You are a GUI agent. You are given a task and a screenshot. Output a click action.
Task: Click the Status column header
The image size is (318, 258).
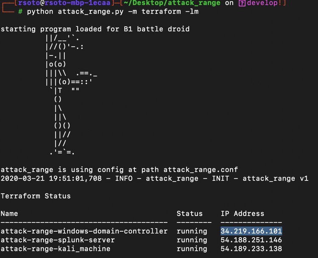click(190, 214)
